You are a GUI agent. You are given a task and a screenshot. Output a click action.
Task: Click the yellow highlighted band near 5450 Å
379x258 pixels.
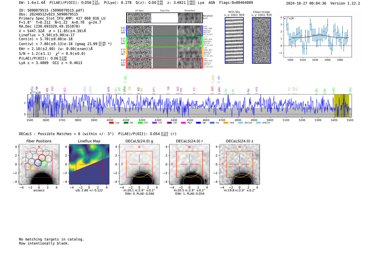(341, 106)
